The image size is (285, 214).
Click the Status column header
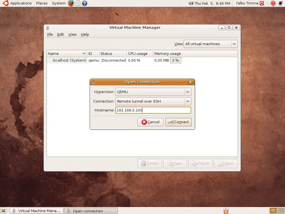pos(113,54)
